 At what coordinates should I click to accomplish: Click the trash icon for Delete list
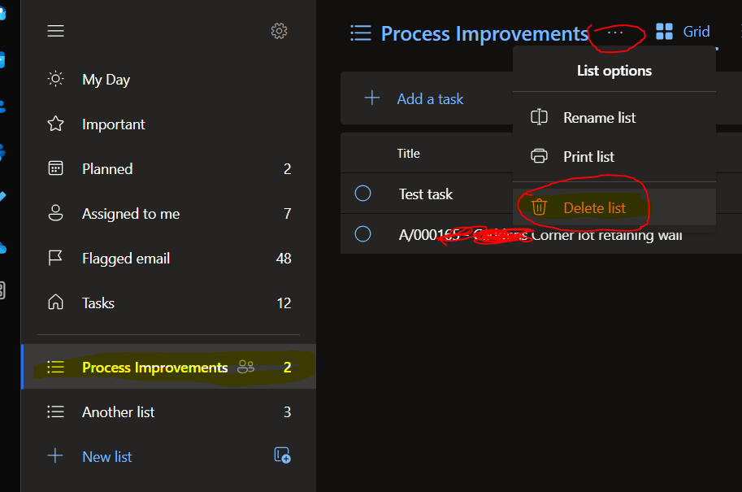(539, 207)
